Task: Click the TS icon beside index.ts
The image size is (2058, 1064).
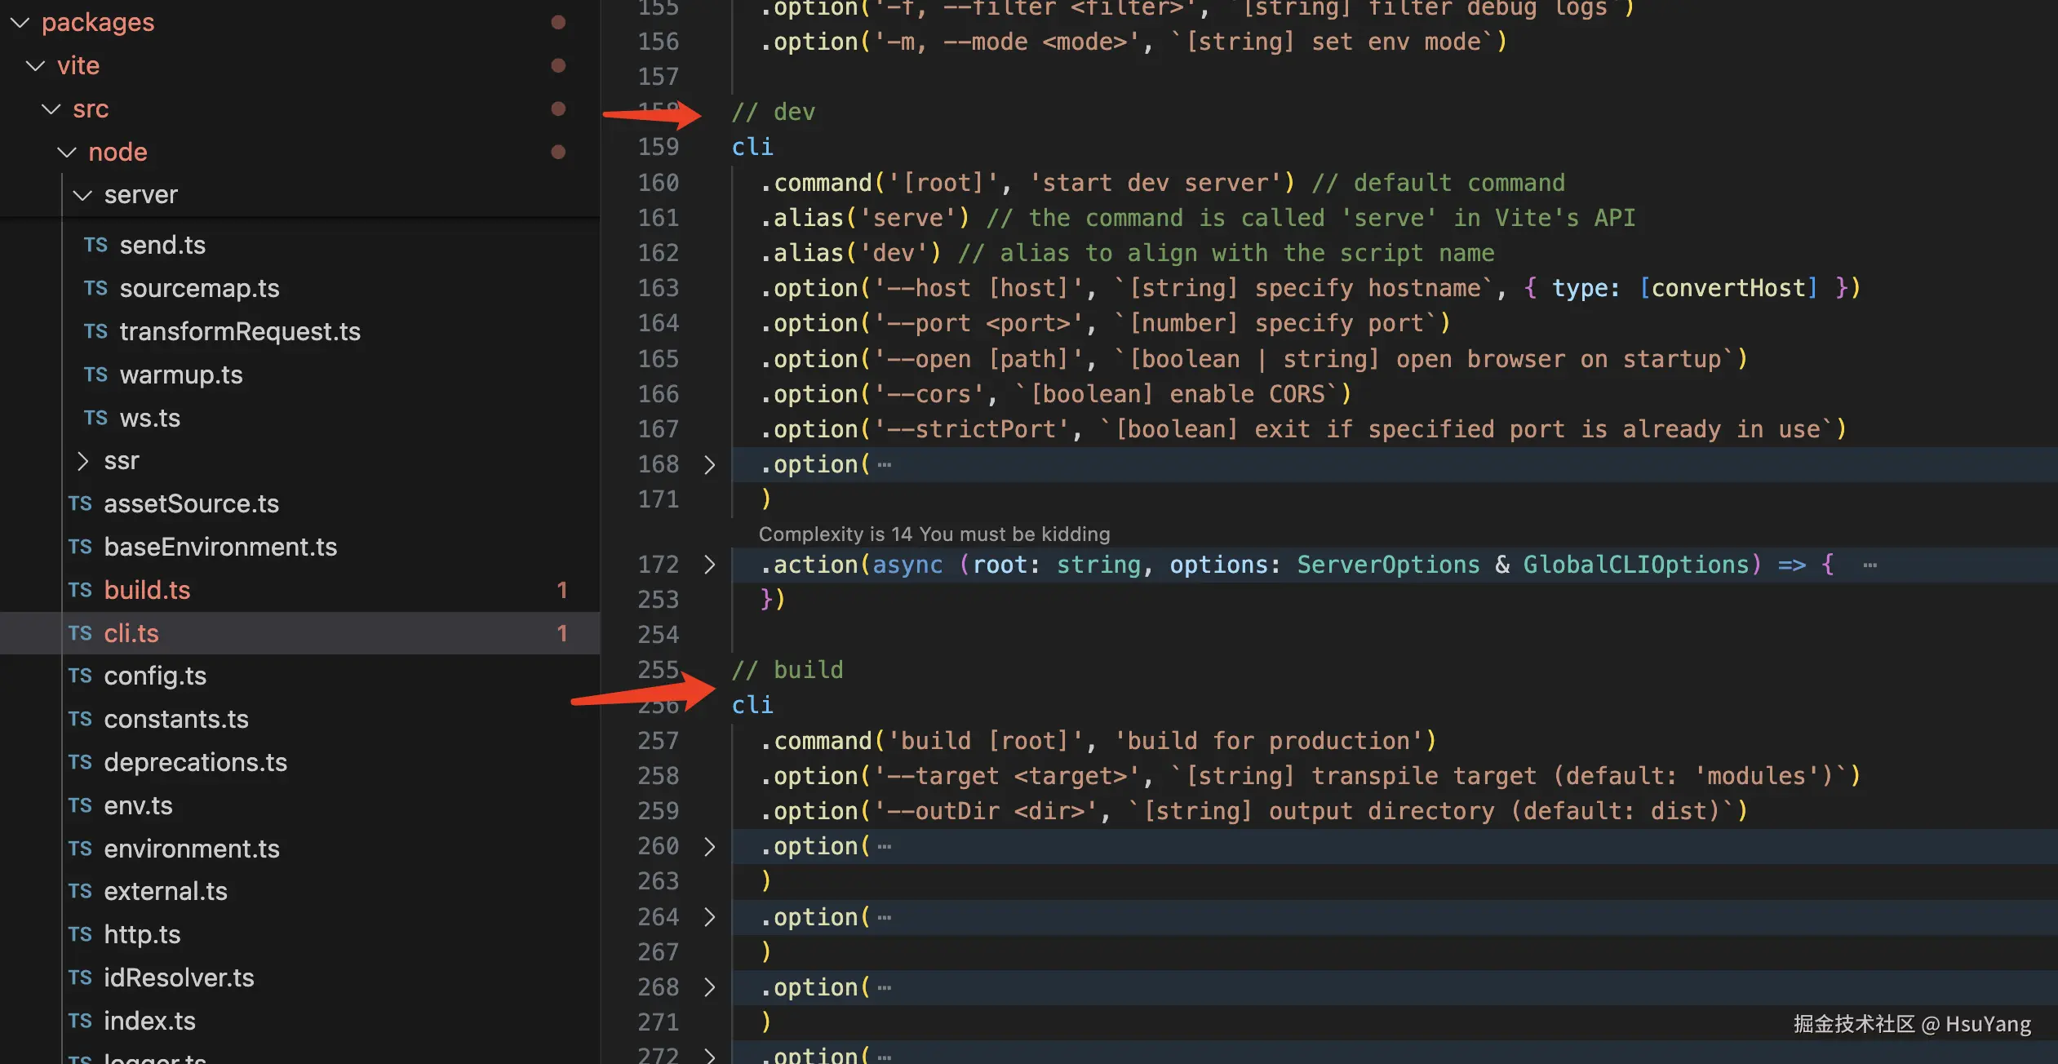Action: (80, 1021)
